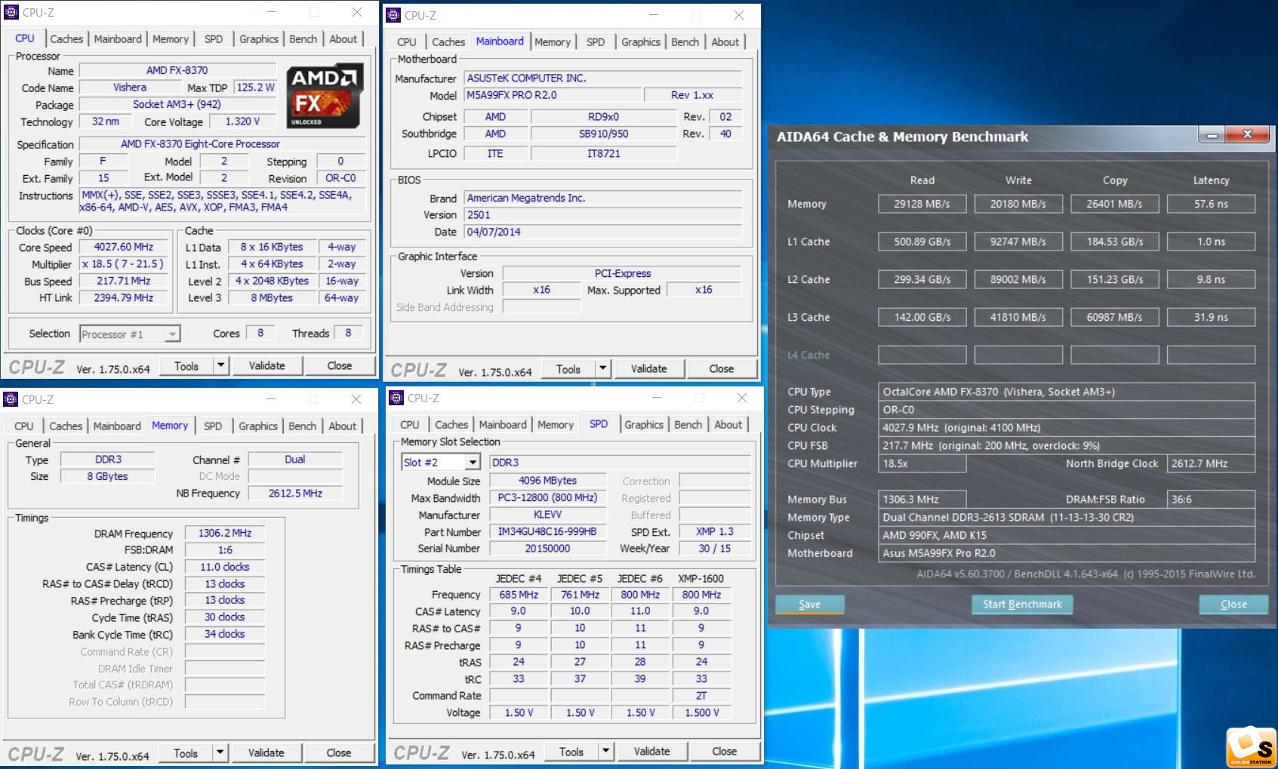This screenshot has width=1278, height=769.
Task: Click Tools button in Mainboard window
Action: (568, 368)
